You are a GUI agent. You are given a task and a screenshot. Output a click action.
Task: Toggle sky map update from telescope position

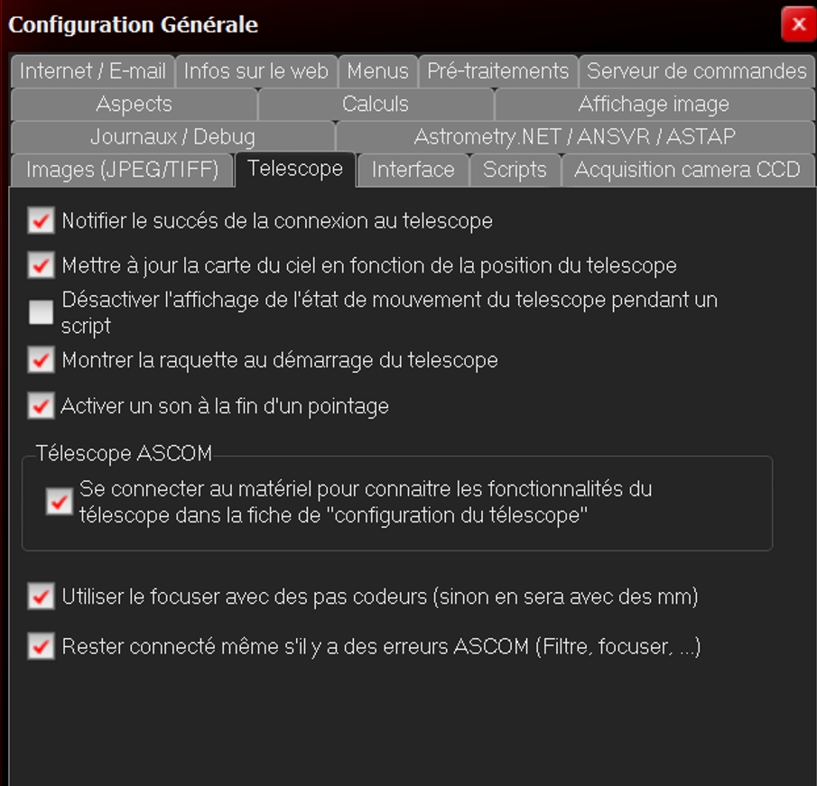coord(41,266)
